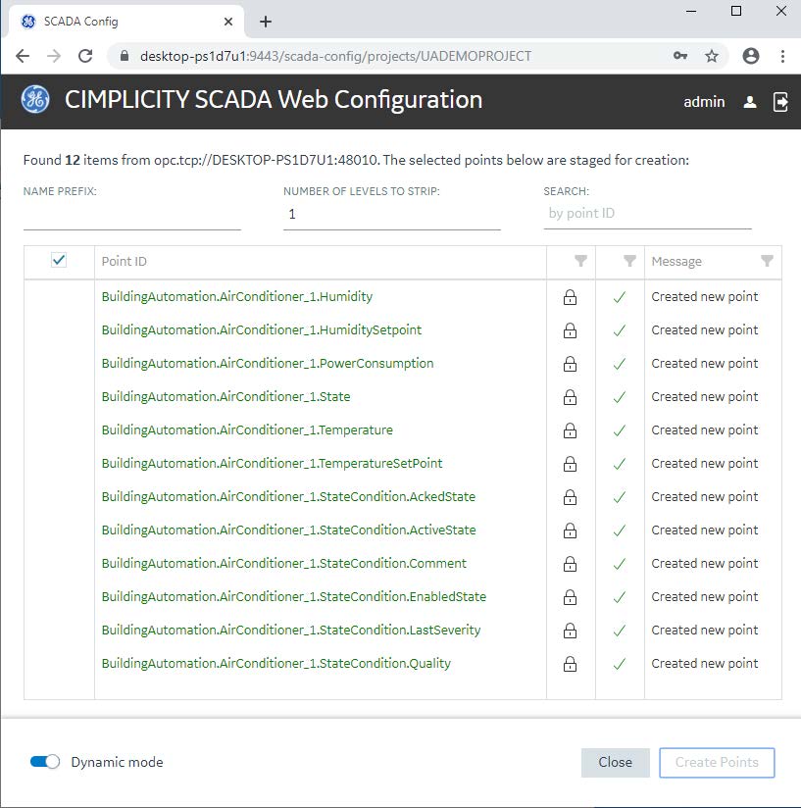The image size is (801, 808).
Task: Reload the page in browser
Action: 85,56
